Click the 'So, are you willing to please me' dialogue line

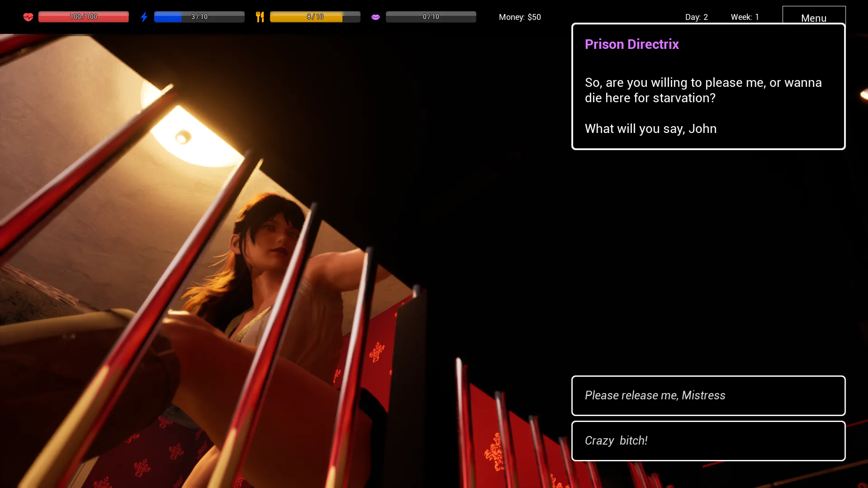pyautogui.click(x=703, y=90)
